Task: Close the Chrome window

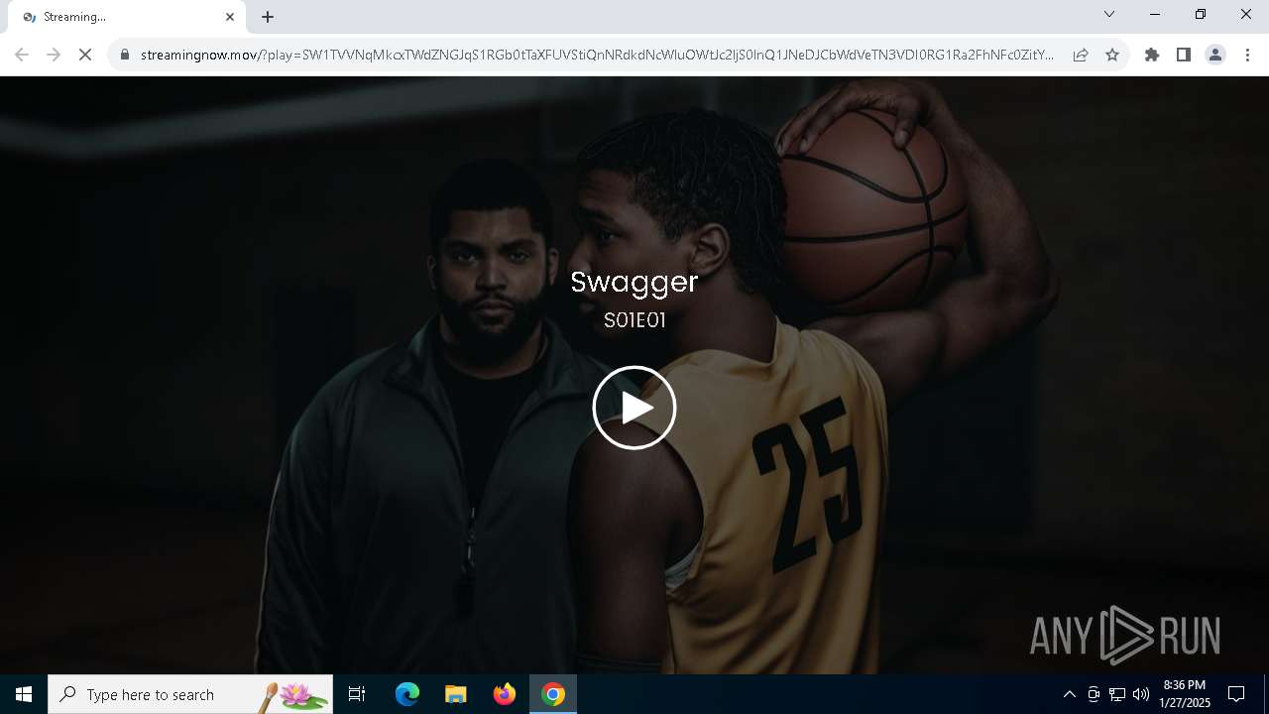Action: pos(1246,14)
